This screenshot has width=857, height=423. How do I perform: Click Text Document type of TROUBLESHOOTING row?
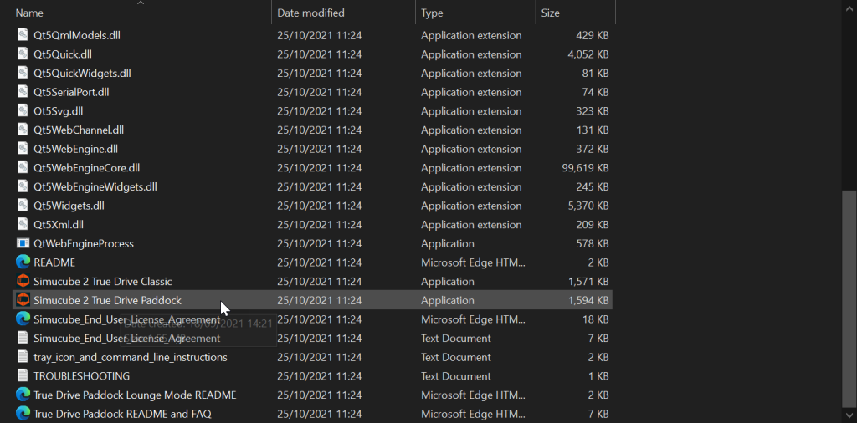click(x=456, y=376)
